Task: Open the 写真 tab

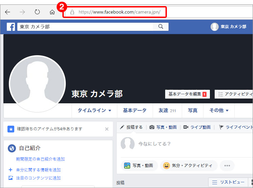Action: click(193, 110)
